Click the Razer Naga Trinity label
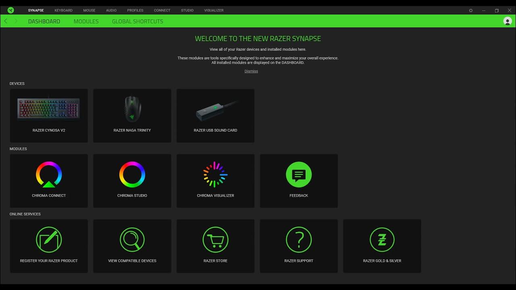 pyautogui.click(x=132, y=130)
